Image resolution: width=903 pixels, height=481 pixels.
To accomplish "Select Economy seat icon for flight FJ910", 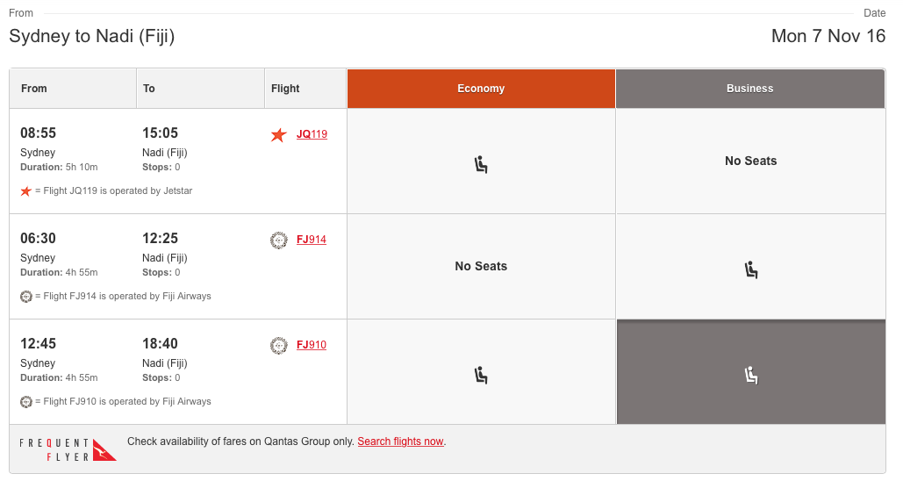I will click(481, 376).
